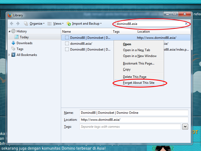This screenshot has width=201, height=151.
Task: Sort by the Tags column header
Action: point(124,32)
